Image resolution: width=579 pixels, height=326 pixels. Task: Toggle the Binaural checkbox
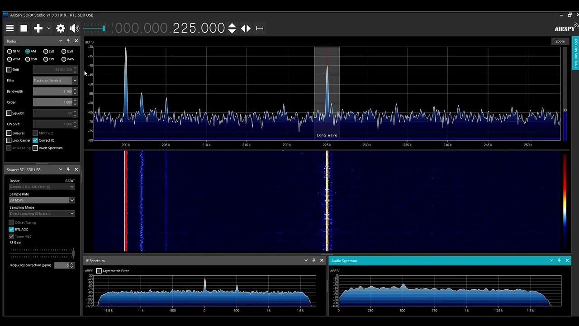point(9,133)
